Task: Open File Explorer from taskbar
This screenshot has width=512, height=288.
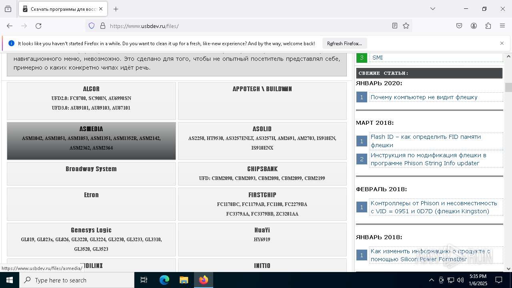Action: point(184,280)
